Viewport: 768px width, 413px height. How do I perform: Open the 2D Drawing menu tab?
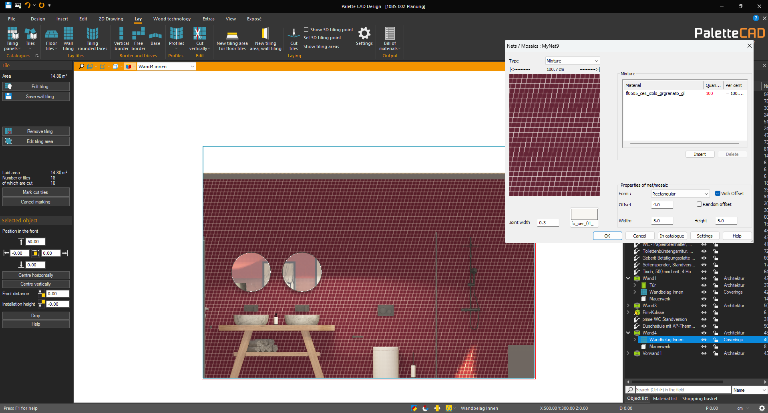(111, 19)
